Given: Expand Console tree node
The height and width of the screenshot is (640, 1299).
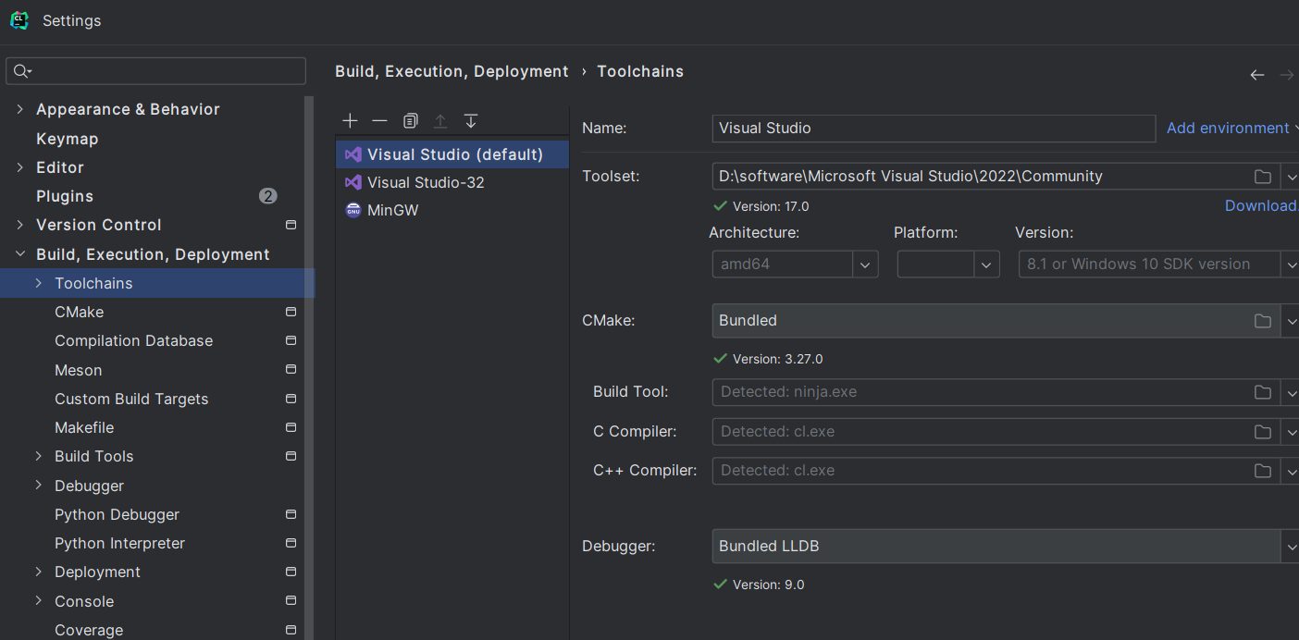Looking at the screenshot, I should (39, 601).
